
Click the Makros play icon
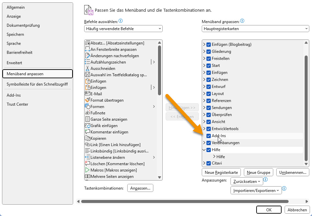(88, 170)
